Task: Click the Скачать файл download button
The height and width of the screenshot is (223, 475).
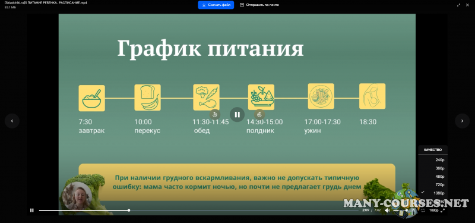Action: [x=216, y=5]
